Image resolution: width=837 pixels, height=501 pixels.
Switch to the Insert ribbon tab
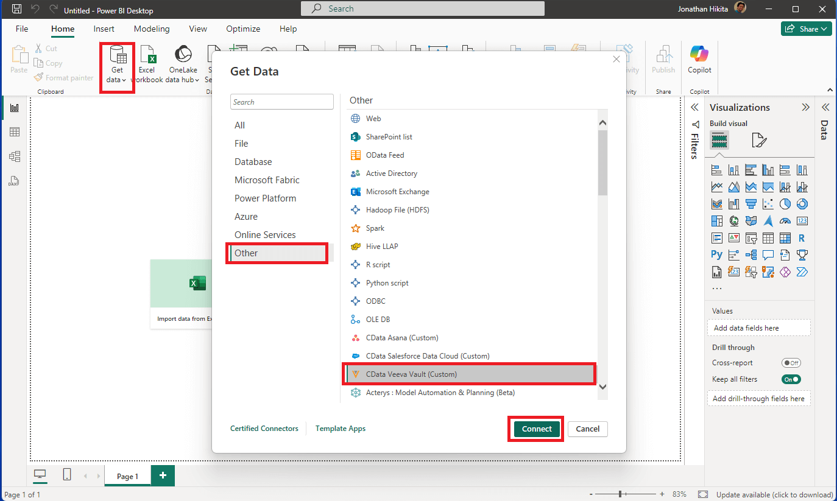tap(104, 29)
